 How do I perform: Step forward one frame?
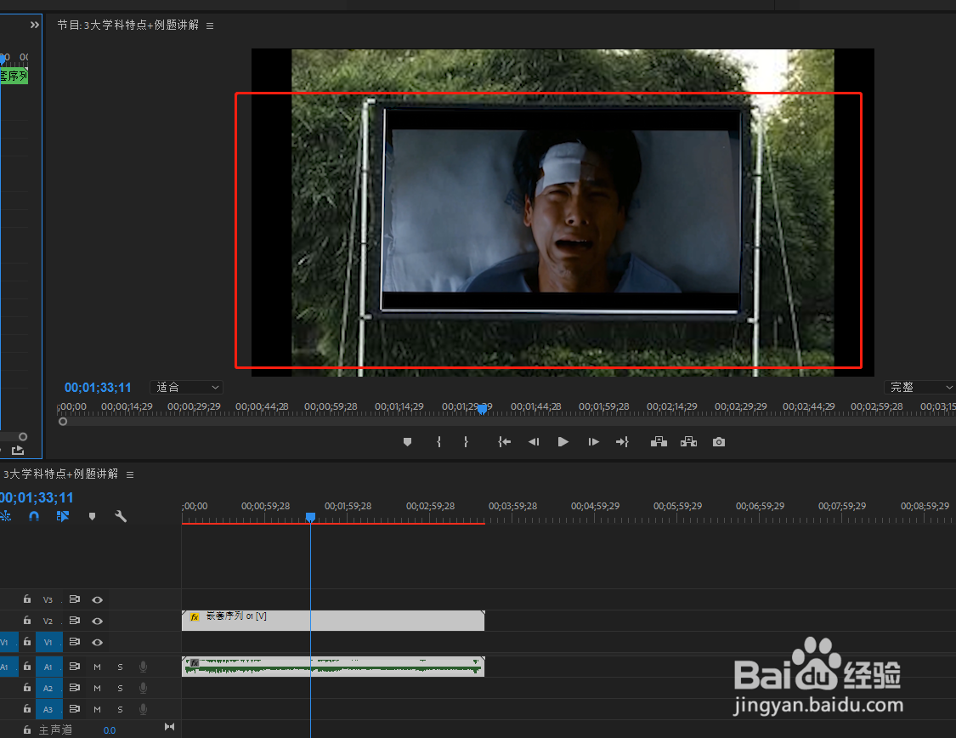(593, 442)
